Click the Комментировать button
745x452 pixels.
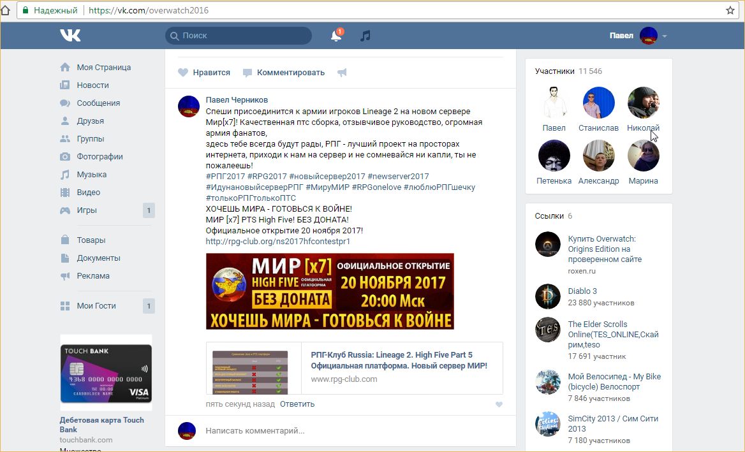tap(284, 73)
